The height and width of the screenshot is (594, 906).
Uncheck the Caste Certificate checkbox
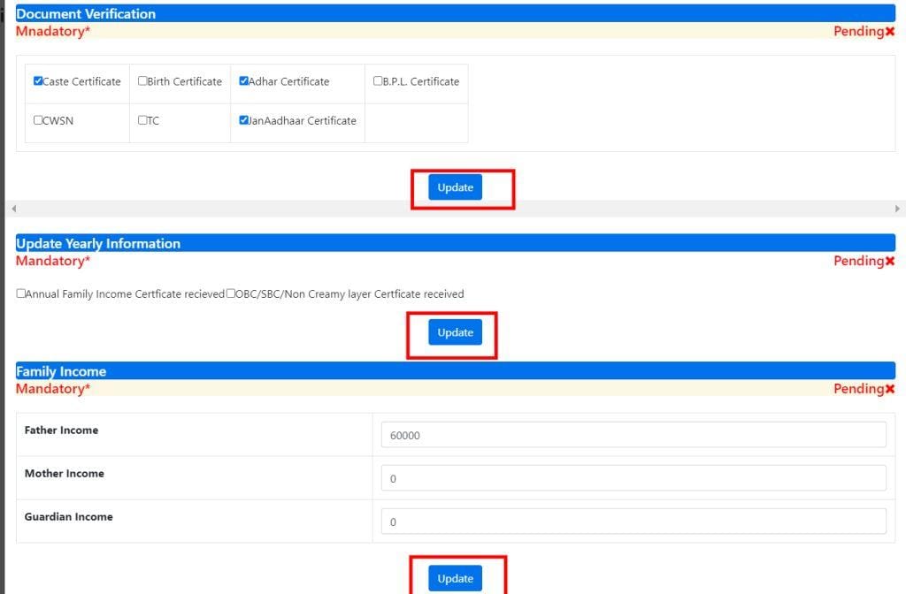click(38, 81)
